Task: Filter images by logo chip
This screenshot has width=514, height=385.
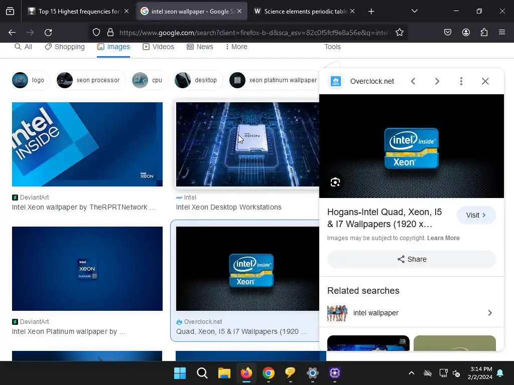Action: [x=30, y=80]
